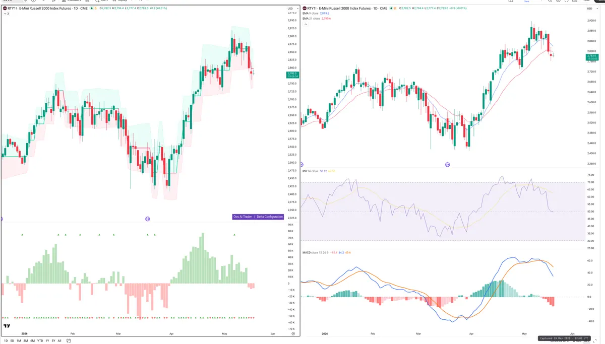
Task: Open left chart axis settings gear
Action: [293, 333]
